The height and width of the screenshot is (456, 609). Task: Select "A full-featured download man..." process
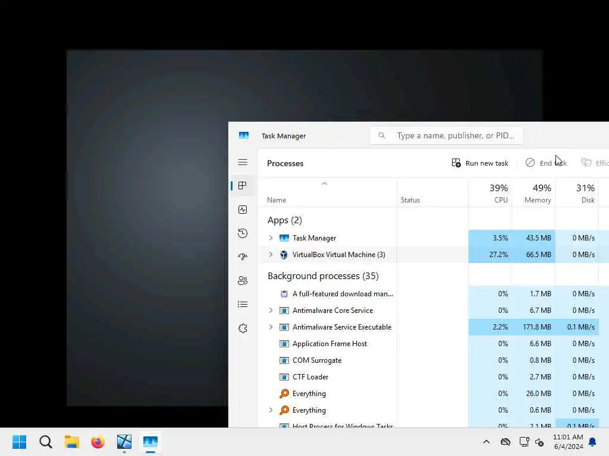click(343, 294)
